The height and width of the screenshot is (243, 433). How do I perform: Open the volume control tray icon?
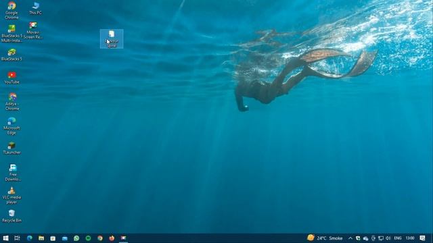tap(388, 238)
